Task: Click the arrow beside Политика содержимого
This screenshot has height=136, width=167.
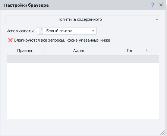Action: [157, 20]
